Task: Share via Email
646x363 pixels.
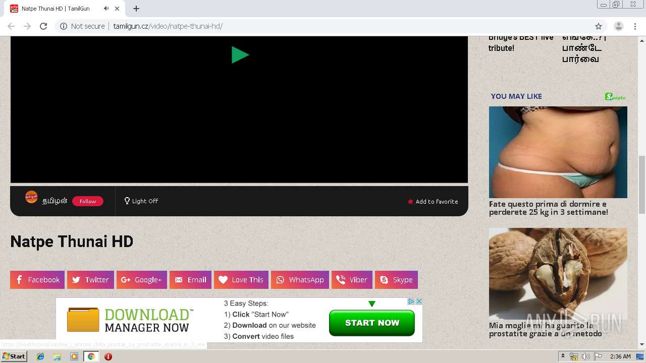Action: click(x=190, y=280)
